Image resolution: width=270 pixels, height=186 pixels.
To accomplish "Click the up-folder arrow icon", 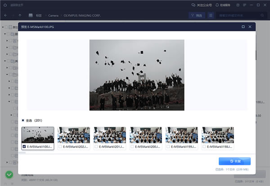I will [x=20, y=15].
